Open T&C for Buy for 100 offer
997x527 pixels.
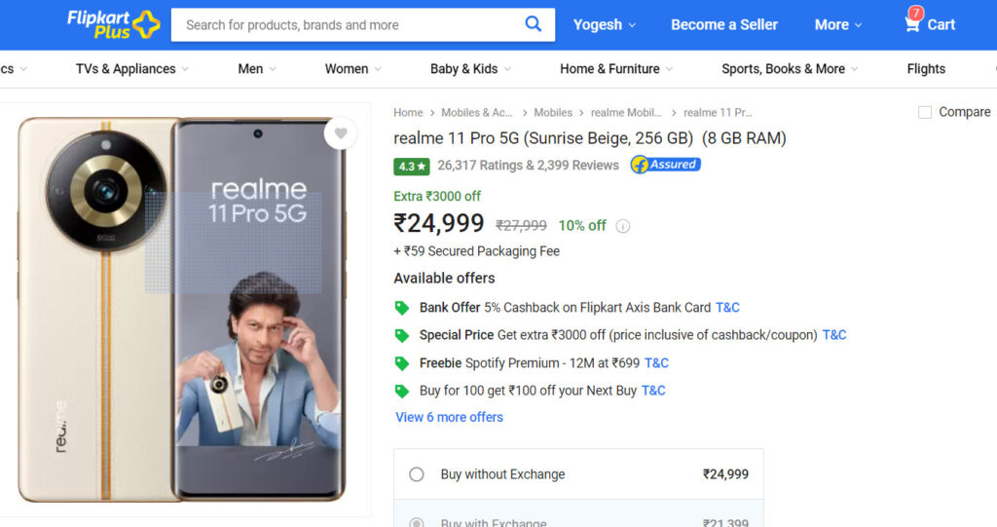click(x=653, y=391)
